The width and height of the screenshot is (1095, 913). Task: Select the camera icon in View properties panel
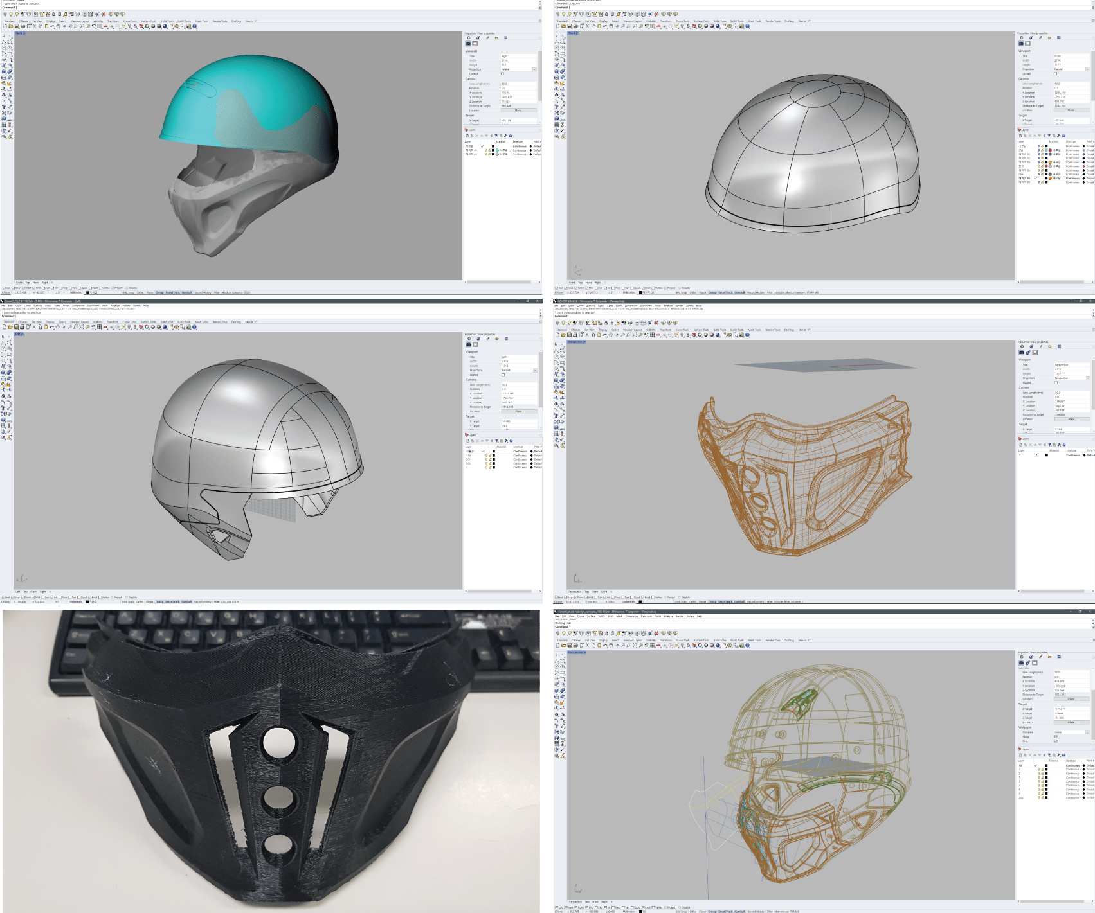click(468, 44)
